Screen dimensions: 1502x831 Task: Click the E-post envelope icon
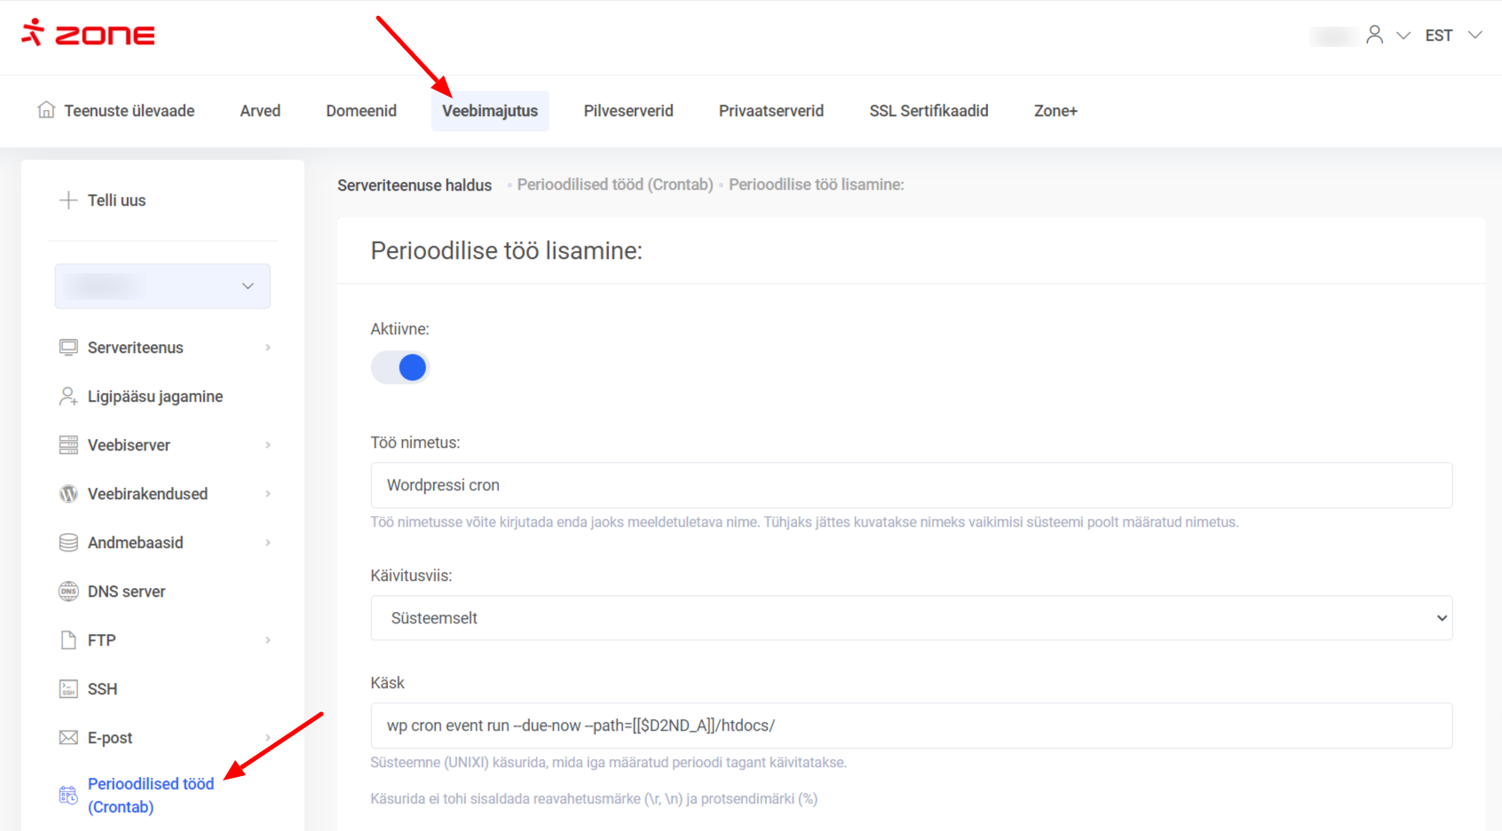(x=68, y=738)
